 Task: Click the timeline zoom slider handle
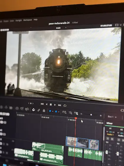tap(91, 115)
